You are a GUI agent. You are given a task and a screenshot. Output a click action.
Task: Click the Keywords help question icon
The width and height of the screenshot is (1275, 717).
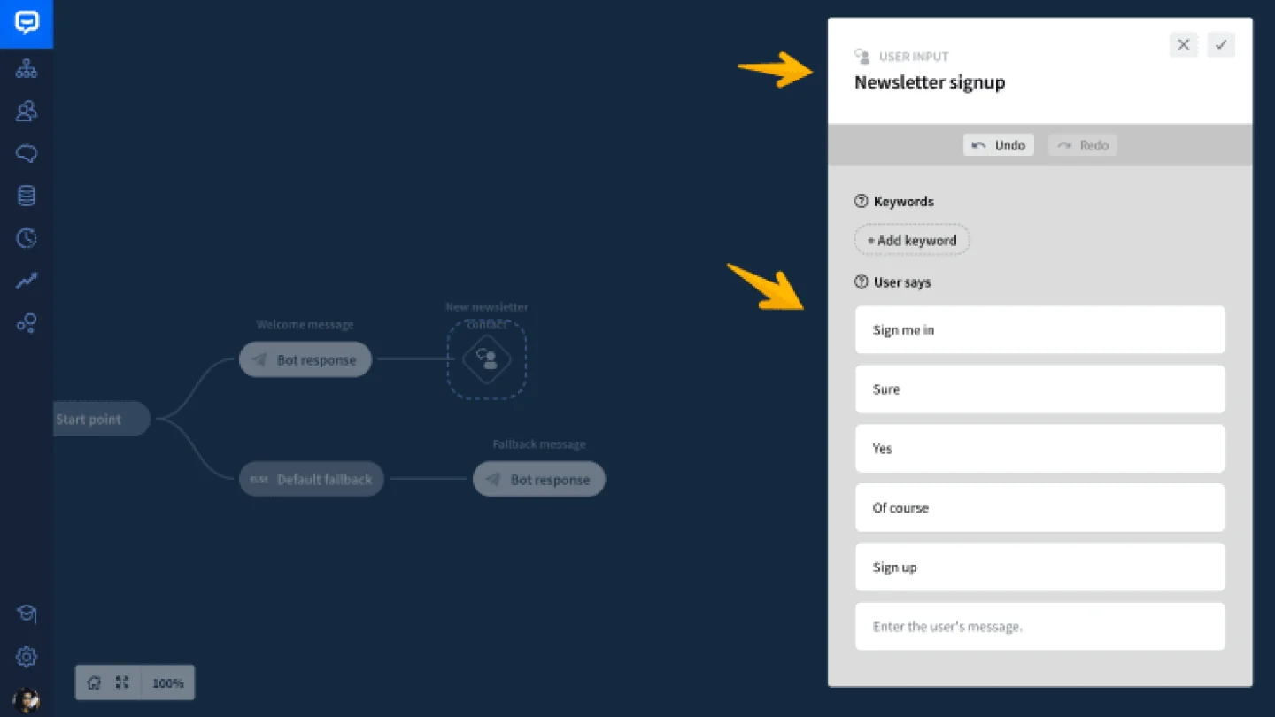[x=861, y=201]
